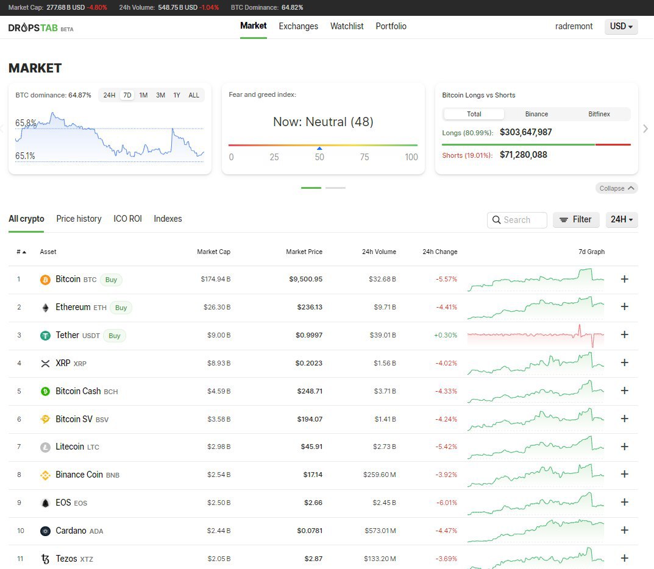Open Tether 7d graph sparkline
Image resolution: width=654 pixels, height=569 pixels.
coord(536,336)
